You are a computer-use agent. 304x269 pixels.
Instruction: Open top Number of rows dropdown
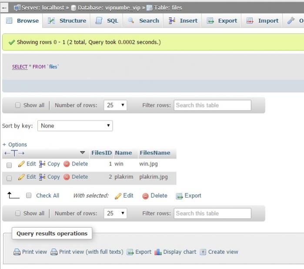point(115,105)
